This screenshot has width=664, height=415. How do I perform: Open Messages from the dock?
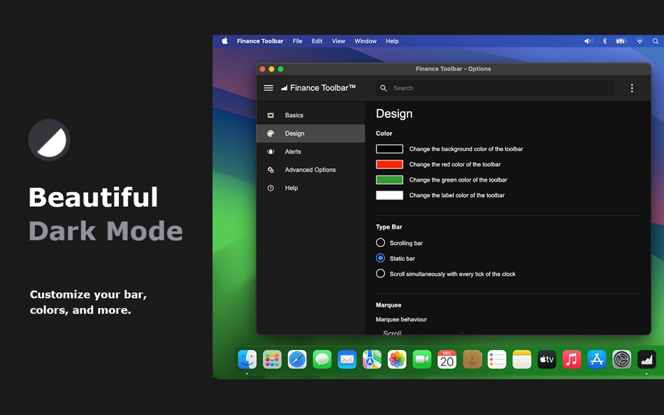pyautogui.click(x=322, y=360)
